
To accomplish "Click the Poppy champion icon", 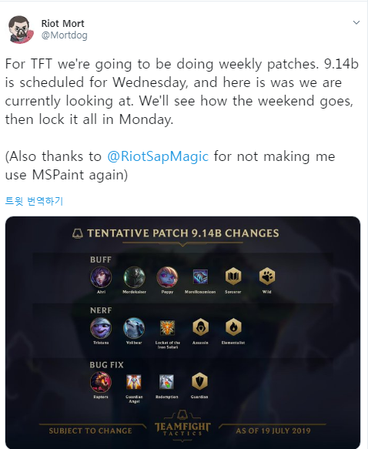I will click(167, 277).
